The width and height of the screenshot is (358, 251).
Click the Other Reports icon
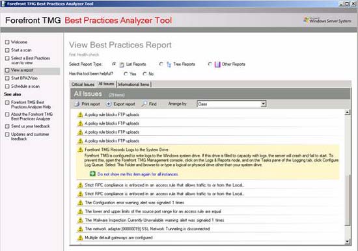coord(217,64)
